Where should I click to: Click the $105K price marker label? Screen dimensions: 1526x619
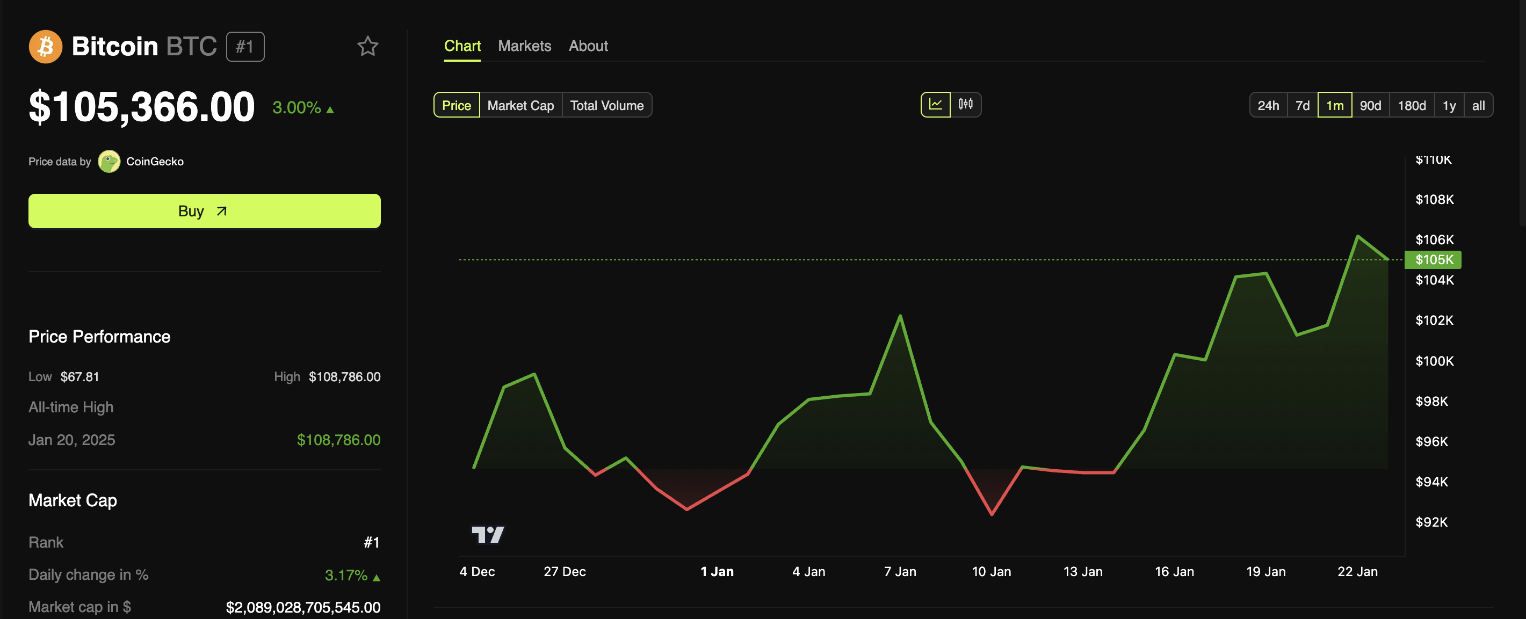pyautogui.click(x=1433, y=259)
